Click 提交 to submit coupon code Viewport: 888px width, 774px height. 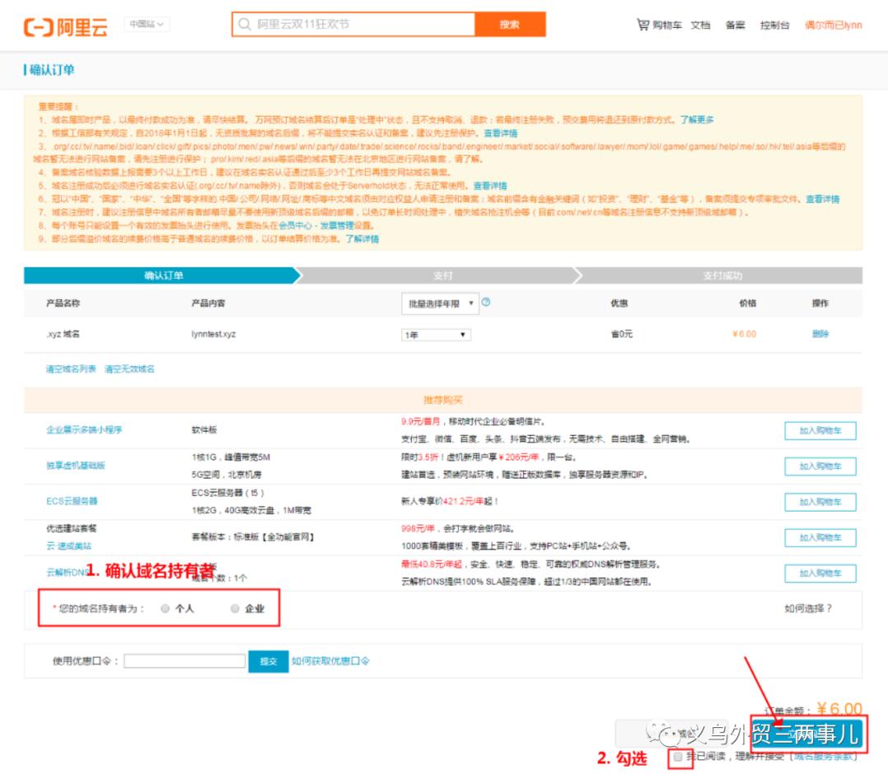pos(269,661)
